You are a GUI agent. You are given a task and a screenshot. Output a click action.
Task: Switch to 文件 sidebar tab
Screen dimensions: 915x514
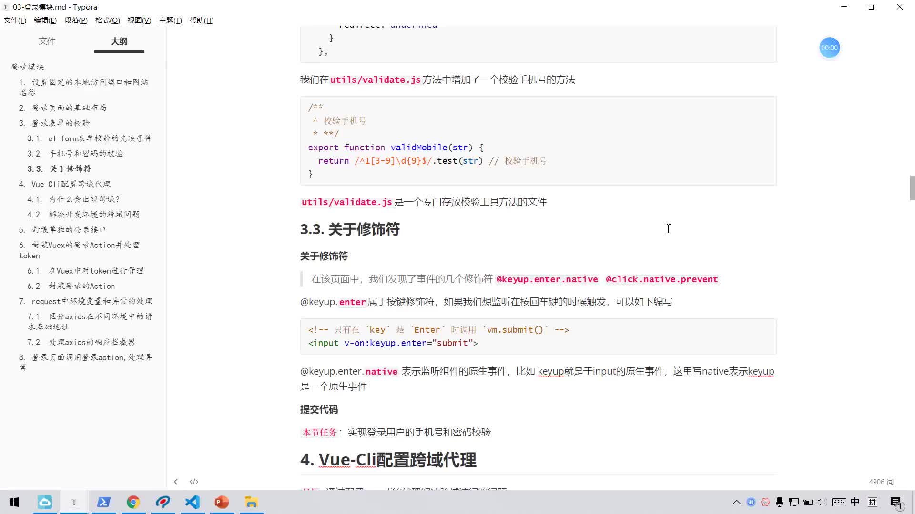[47, 41]
